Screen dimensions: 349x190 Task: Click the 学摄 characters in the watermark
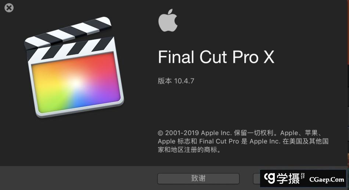(x=288, y=178)
